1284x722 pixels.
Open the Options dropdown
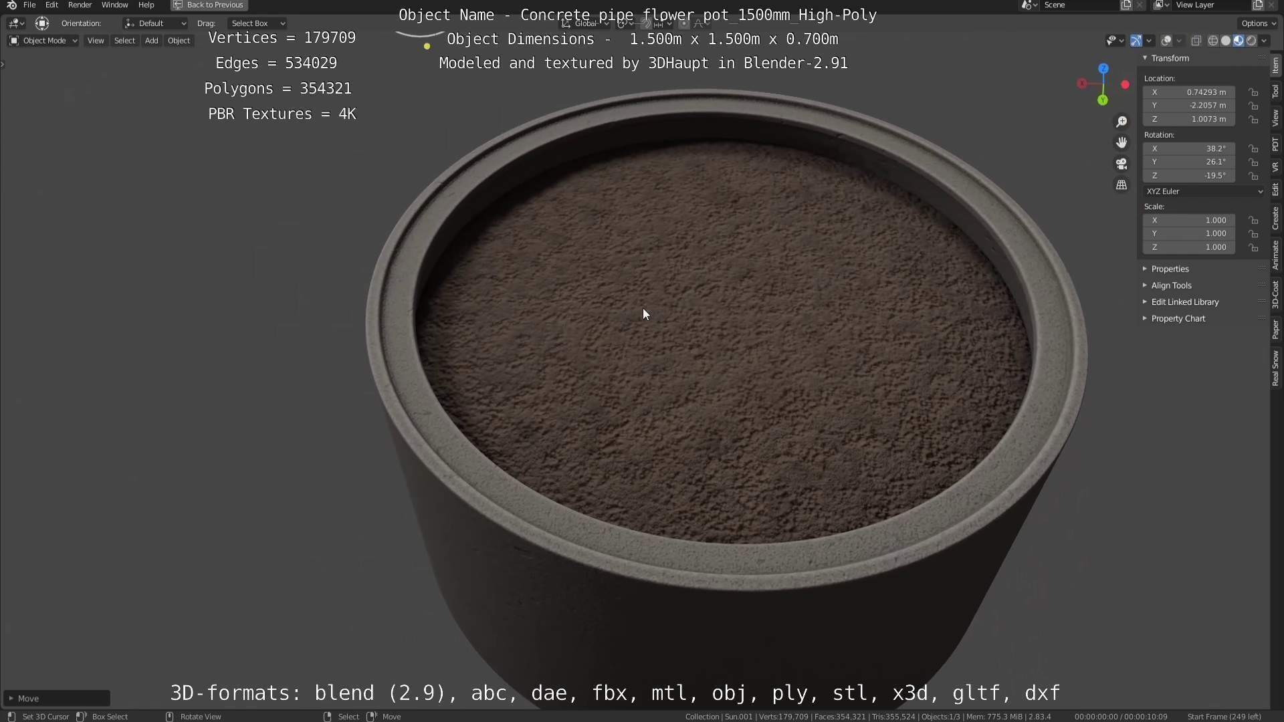click(1258, 23)
